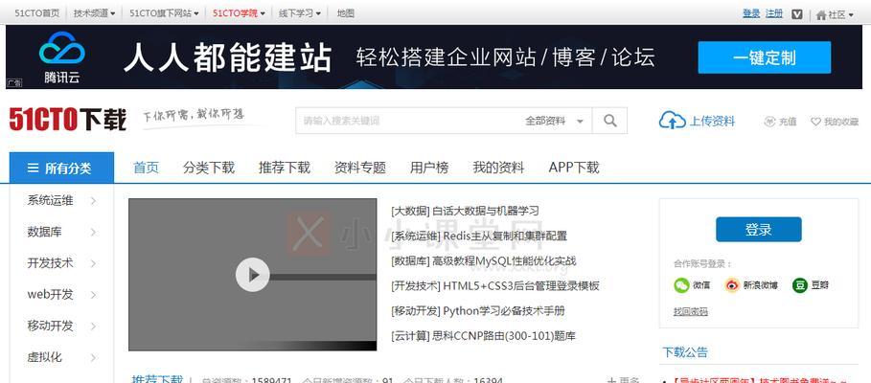Screen dimensions: 871x383
Task: Click the blue 登录 button
Action: click(x=758, y=229)
